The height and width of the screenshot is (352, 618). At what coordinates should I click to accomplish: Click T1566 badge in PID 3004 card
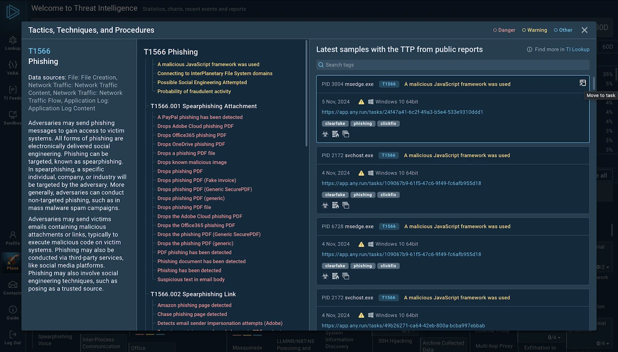point(389,84)
